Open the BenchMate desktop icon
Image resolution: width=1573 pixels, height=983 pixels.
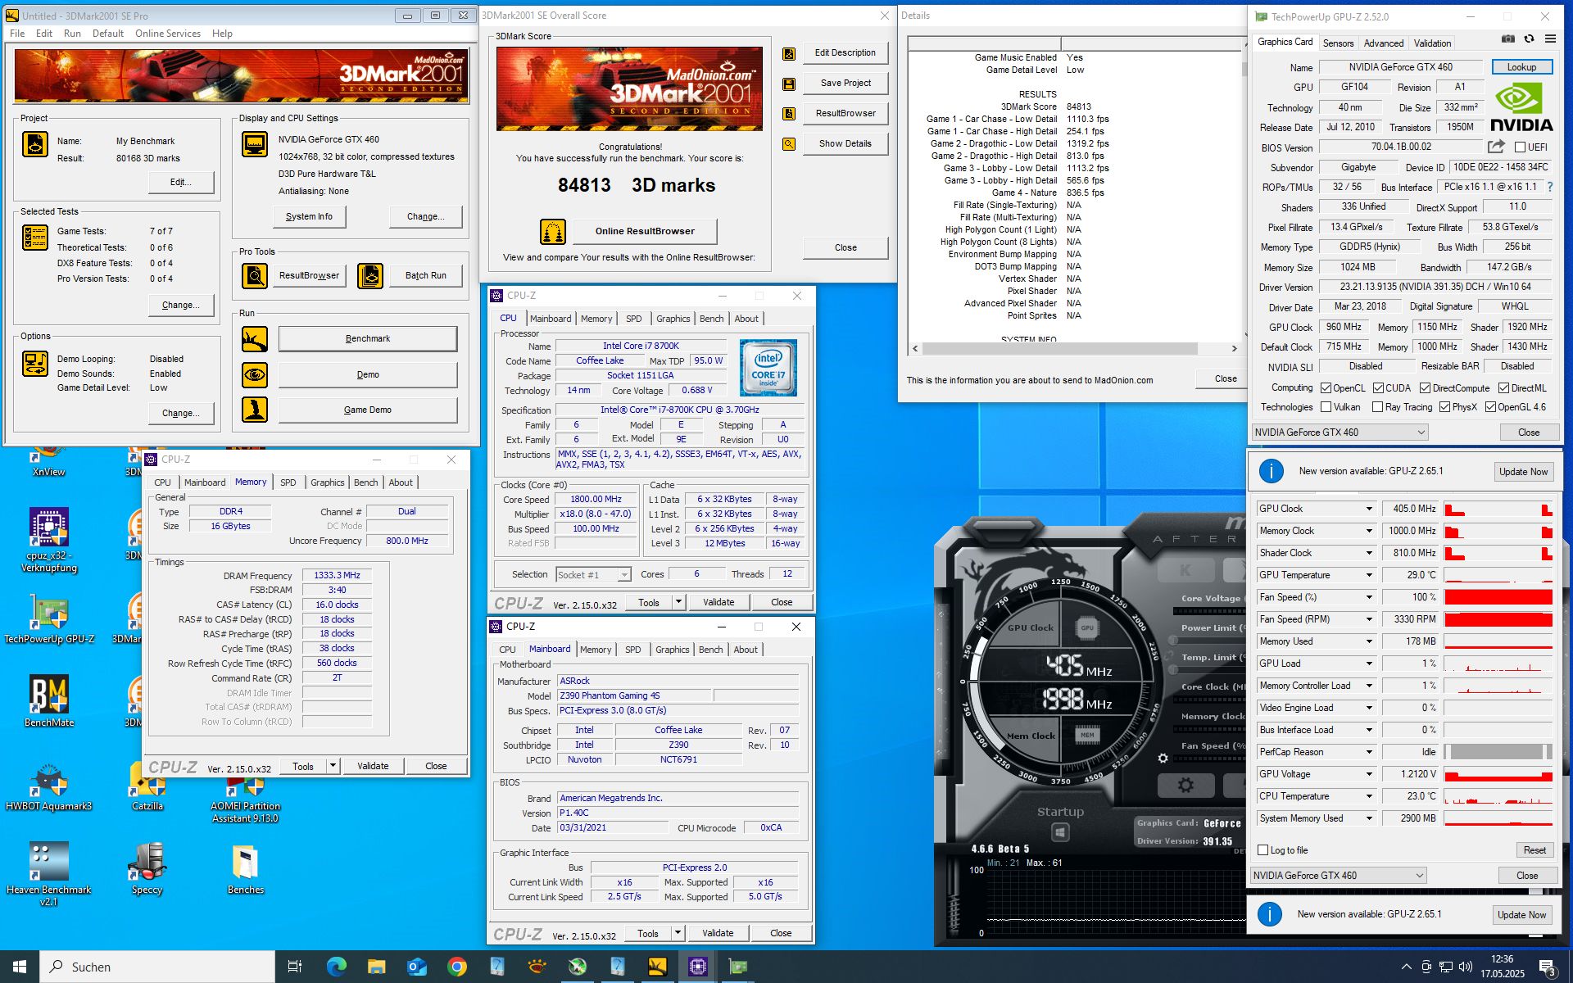[x=49, y=695]
